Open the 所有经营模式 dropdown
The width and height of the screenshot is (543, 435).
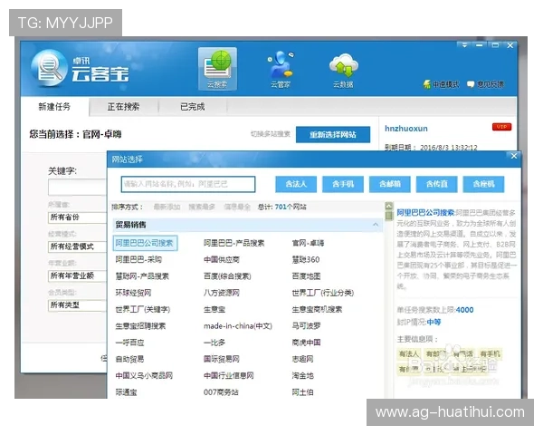pos(77,246)
